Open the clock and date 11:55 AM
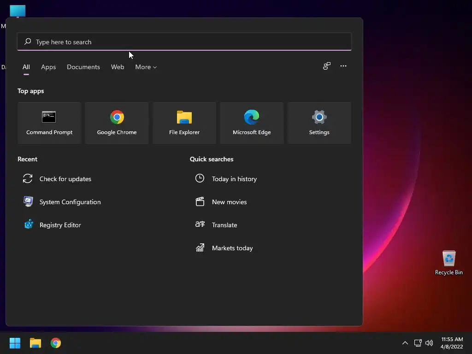This screenshot has width=472, height=354. coord(452,343)
